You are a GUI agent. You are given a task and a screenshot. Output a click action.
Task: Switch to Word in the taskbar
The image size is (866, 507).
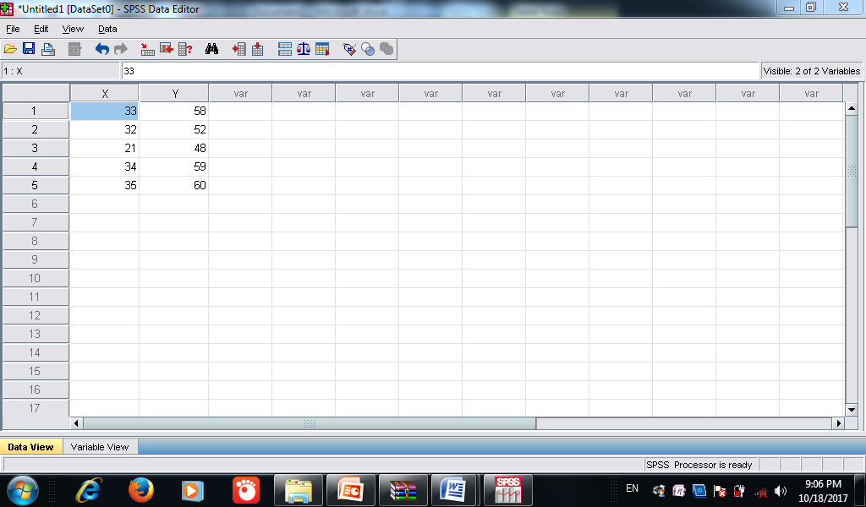[454, 490]
